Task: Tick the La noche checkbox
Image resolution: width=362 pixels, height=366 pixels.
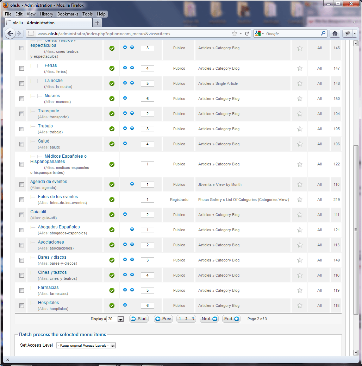Action: tap(22, 83)
